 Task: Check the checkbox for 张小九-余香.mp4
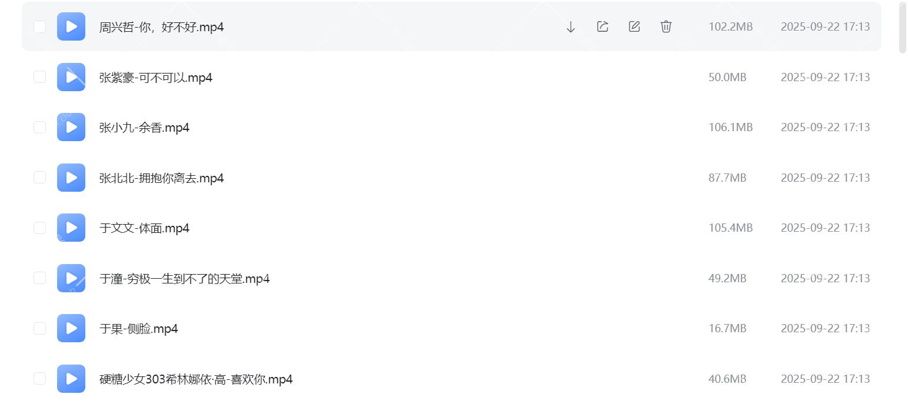[39, 127]
